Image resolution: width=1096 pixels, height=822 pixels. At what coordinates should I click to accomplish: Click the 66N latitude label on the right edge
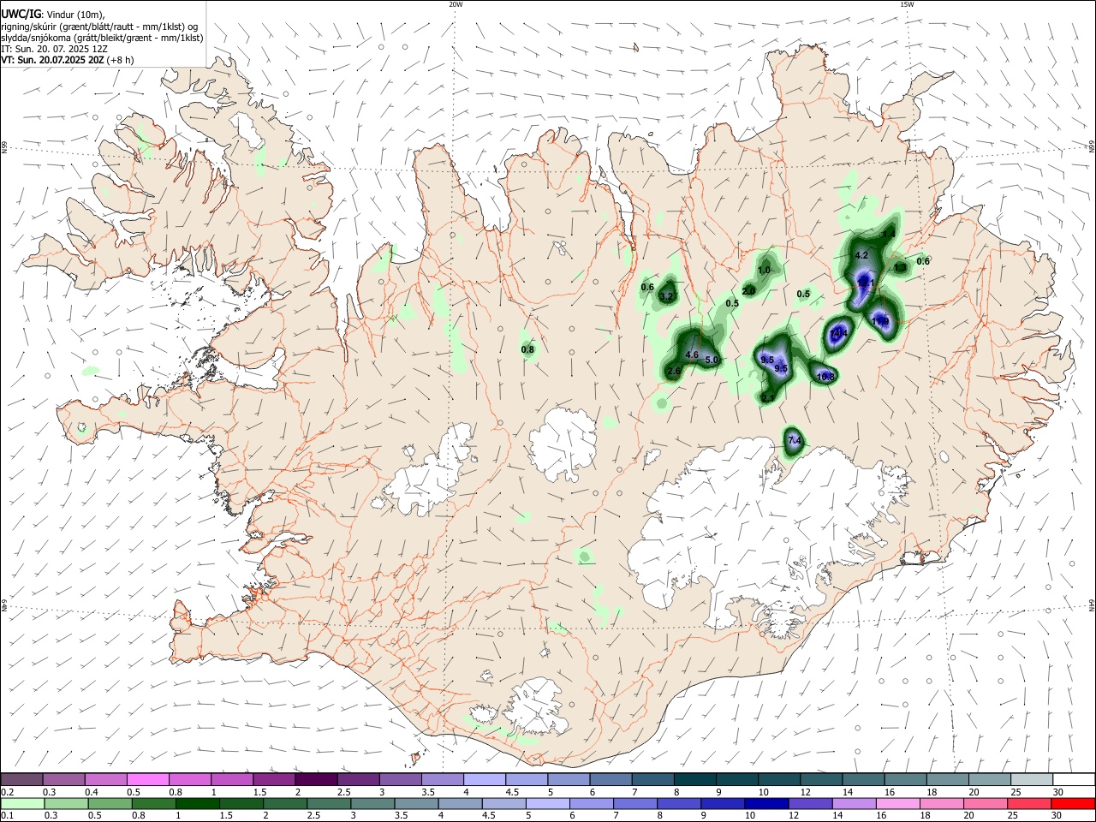point(1092,147)
